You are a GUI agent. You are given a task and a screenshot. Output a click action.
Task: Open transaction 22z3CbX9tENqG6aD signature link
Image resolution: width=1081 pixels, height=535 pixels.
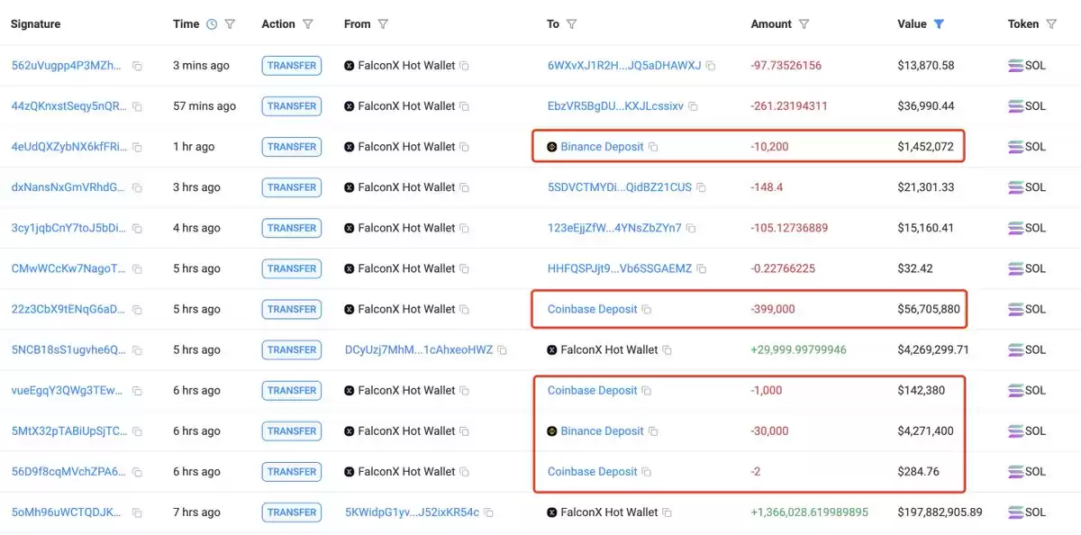69,309
